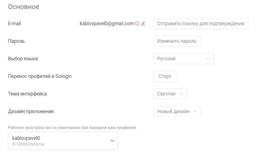269x159 pixels.
Task: Start profile transfer with the Старт button
Action: click(165, 76)
